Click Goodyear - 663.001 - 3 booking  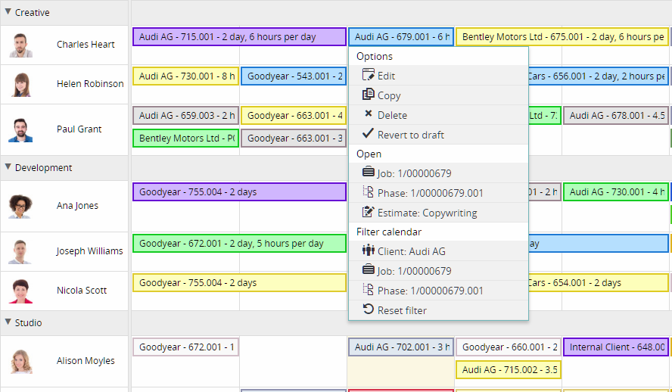pos(294,138)
